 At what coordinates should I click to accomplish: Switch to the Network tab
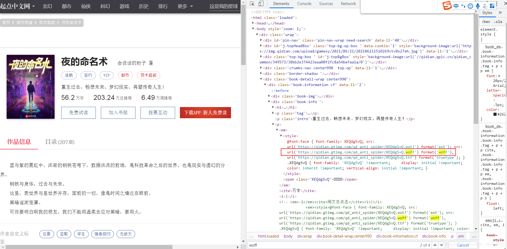tap(348, 4)
